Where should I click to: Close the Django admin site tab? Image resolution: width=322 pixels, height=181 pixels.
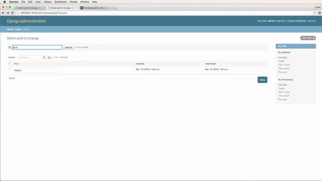[x=109, y=8]
